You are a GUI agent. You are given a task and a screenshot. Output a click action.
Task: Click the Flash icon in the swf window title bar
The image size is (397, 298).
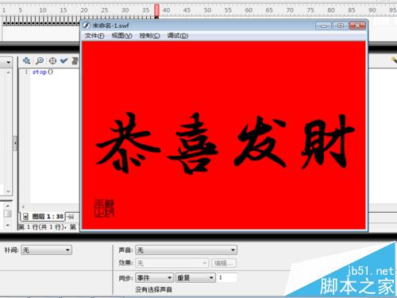[x=87, y=25]
